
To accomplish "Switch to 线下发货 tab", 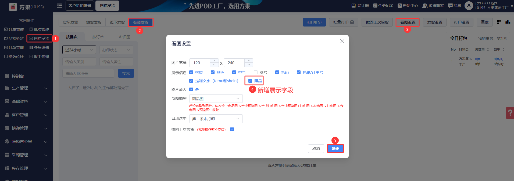I will coord(117,22).
